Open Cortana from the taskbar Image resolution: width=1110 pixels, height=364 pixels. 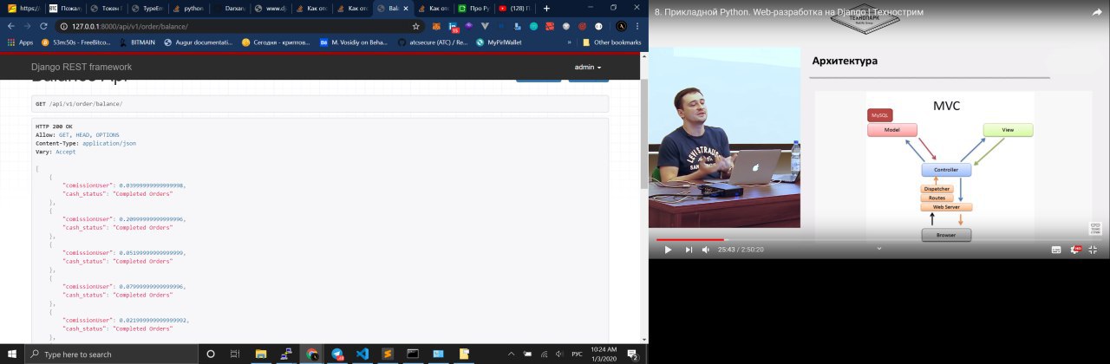(210, 354)
